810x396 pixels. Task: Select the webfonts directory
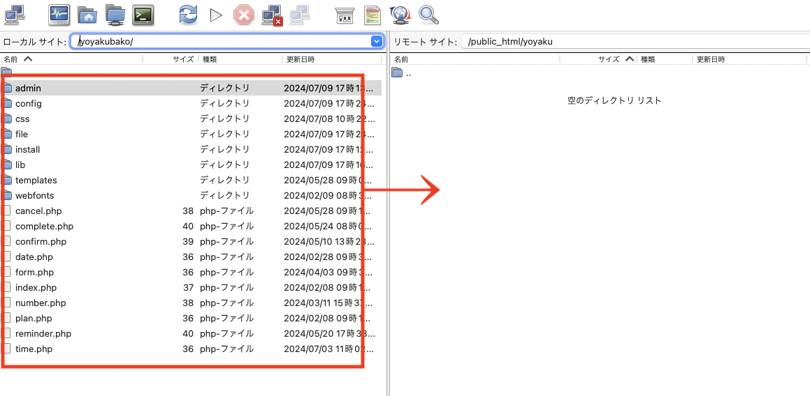click(191, 195)
